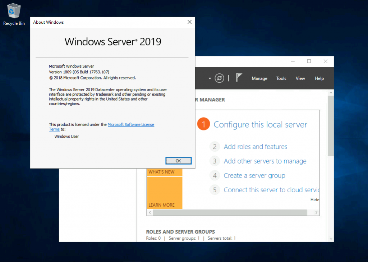Click the step 3 circle beside Add other servers
The height and width of the screenshot is (262, 368).
[215, 161]
